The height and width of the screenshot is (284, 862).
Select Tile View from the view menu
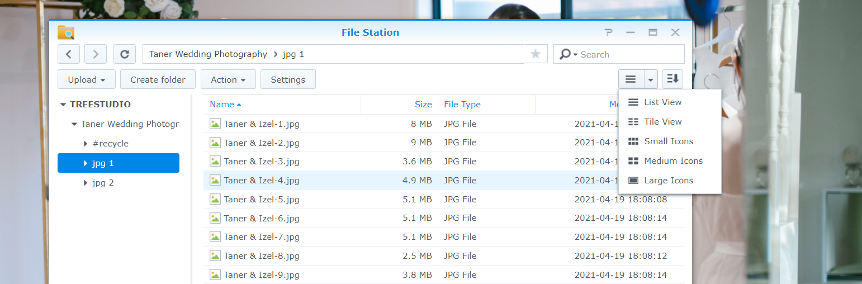pos(662,122)
